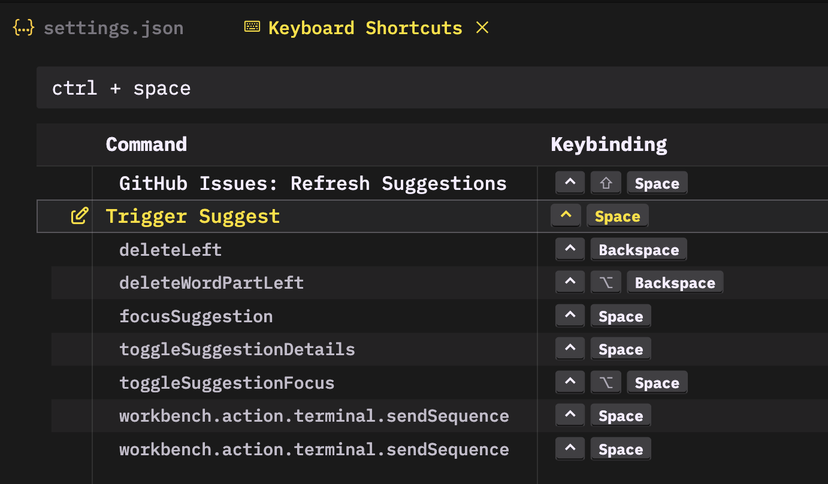
Task: Select the toggleSuggestionDetails command
Action: pos(237,349)
